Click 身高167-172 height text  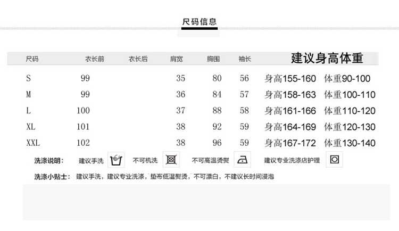(x=290, y=143)
